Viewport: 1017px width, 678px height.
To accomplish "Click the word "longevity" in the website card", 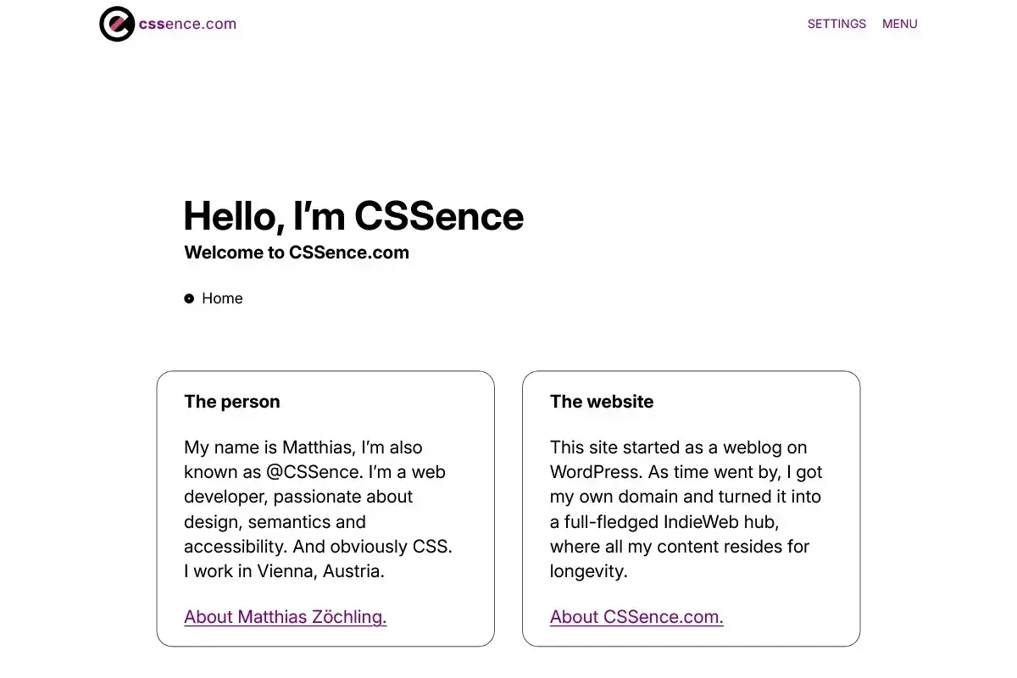I will pos(588,571).
